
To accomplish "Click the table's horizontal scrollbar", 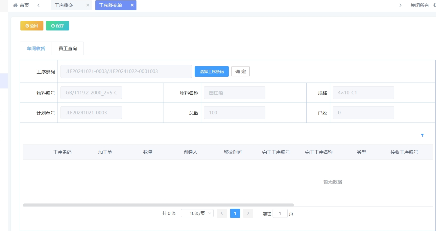I will (x=158, y=205).
